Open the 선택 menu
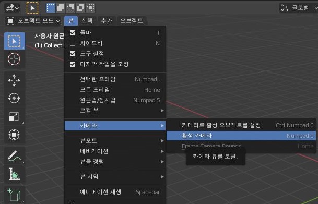Viewport: 318px width, 204px height. 87,21
